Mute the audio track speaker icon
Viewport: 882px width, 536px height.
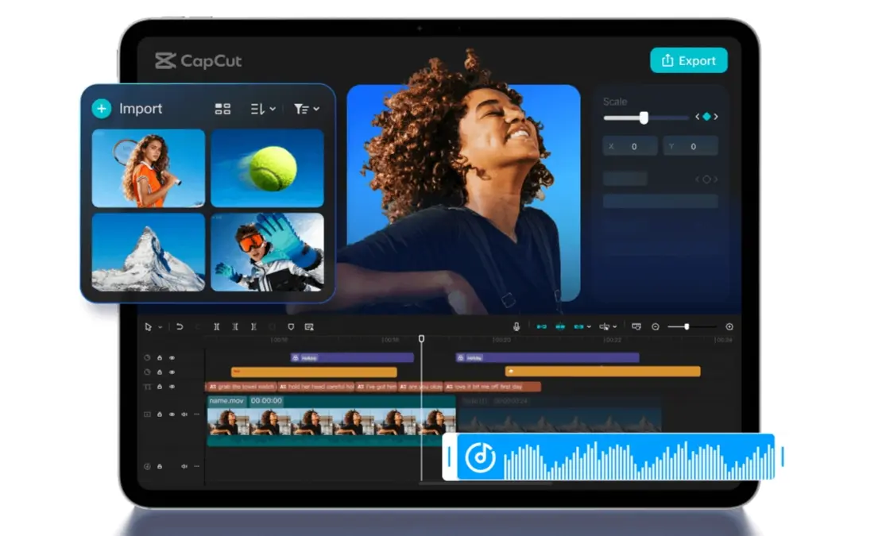184,466
